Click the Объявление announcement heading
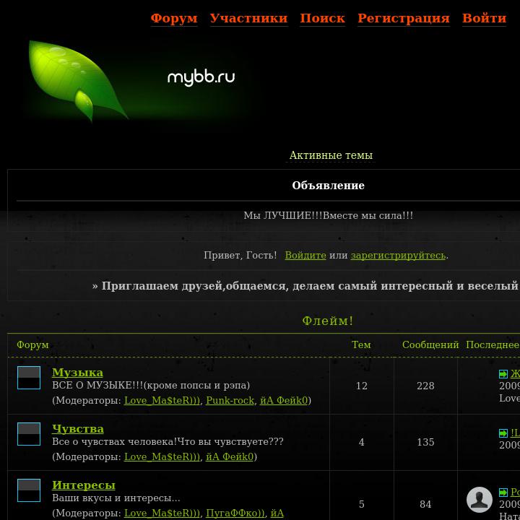Image resolution: width=520 pixels, height=520 pixels. tap(329, 186)
